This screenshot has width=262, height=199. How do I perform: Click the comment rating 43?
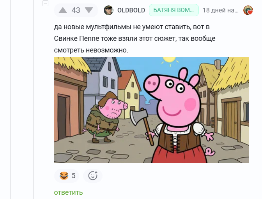tap(76, 10)
